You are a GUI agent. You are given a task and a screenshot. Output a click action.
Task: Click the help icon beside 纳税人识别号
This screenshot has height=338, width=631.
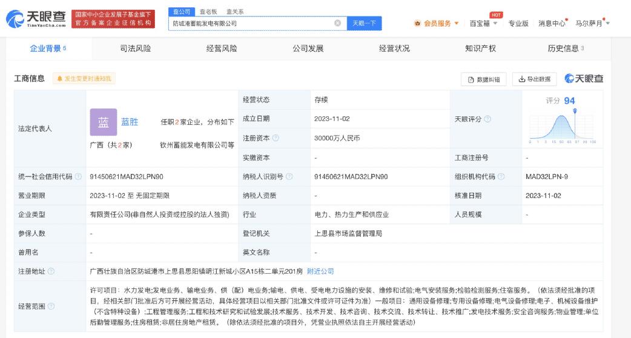coord(289,177)
